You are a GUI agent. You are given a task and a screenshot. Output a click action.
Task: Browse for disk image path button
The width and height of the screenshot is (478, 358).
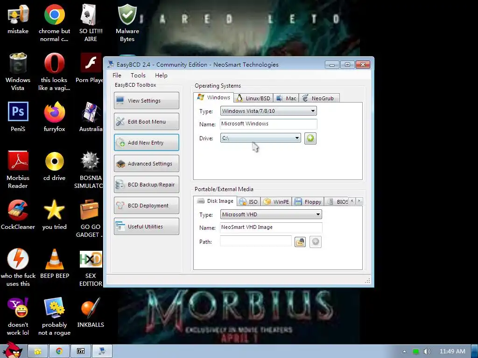coord(300,242)
